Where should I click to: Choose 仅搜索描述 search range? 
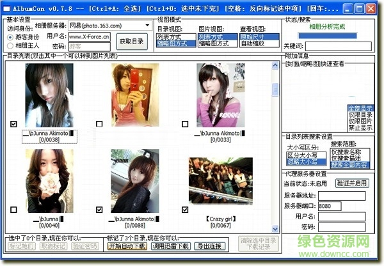350,159
